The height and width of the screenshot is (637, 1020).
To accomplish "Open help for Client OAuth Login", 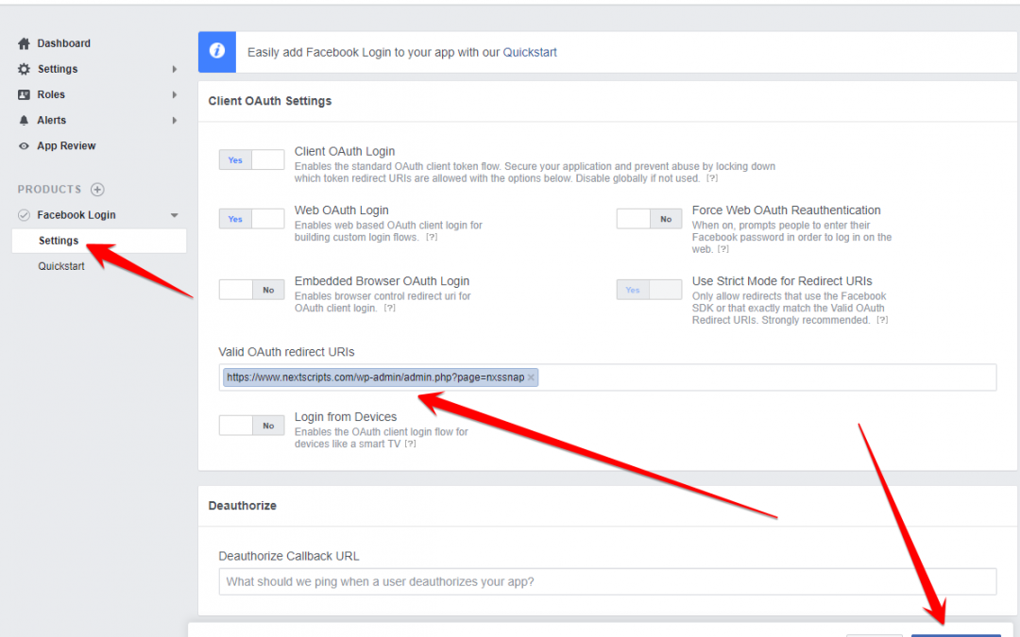I will 712,178.
